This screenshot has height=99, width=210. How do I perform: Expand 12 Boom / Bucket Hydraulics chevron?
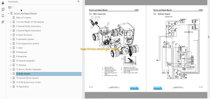(x=11, y=69)
